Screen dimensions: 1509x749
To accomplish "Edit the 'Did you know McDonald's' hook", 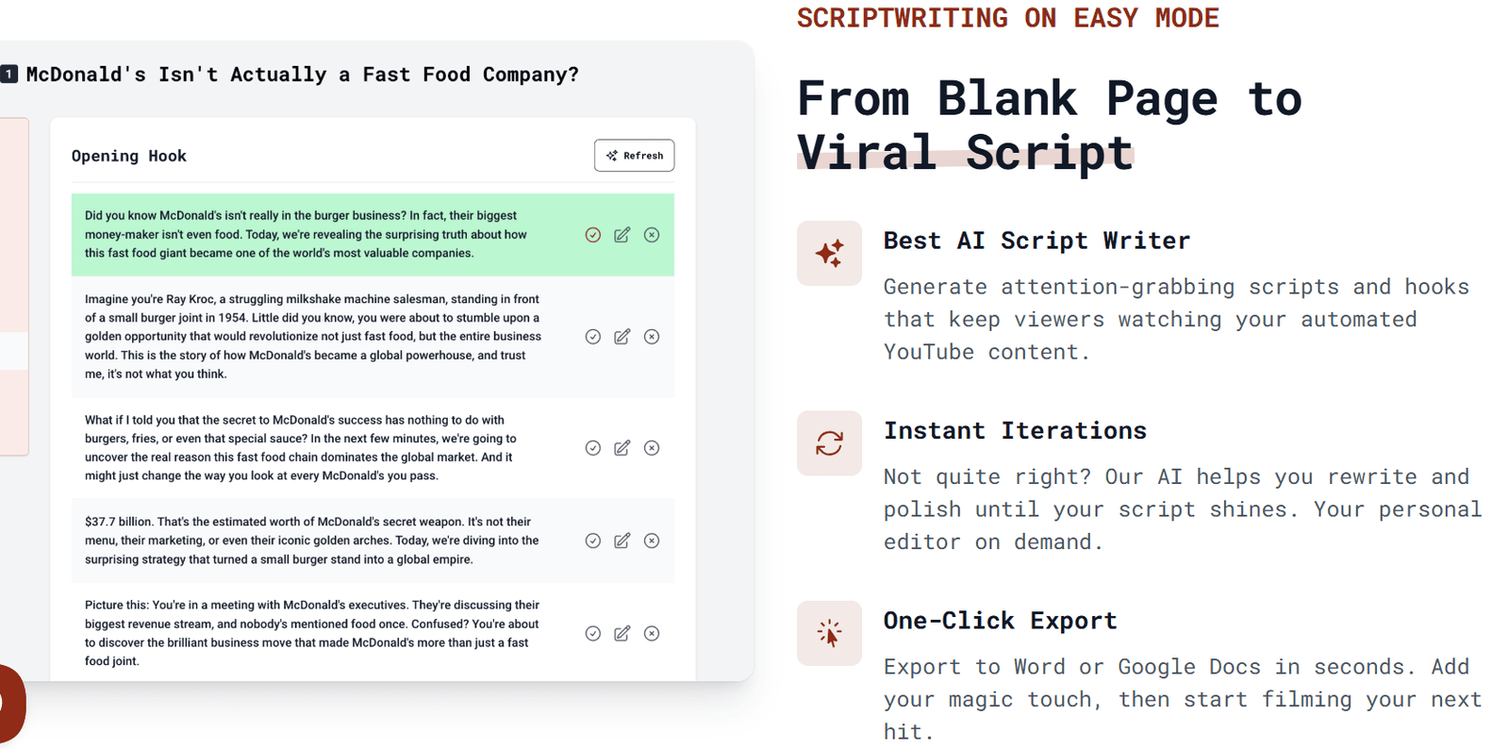I will coord(622,235).
